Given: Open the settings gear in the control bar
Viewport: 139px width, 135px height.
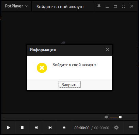Looking at the screenshot, I should tap(116, 128).
